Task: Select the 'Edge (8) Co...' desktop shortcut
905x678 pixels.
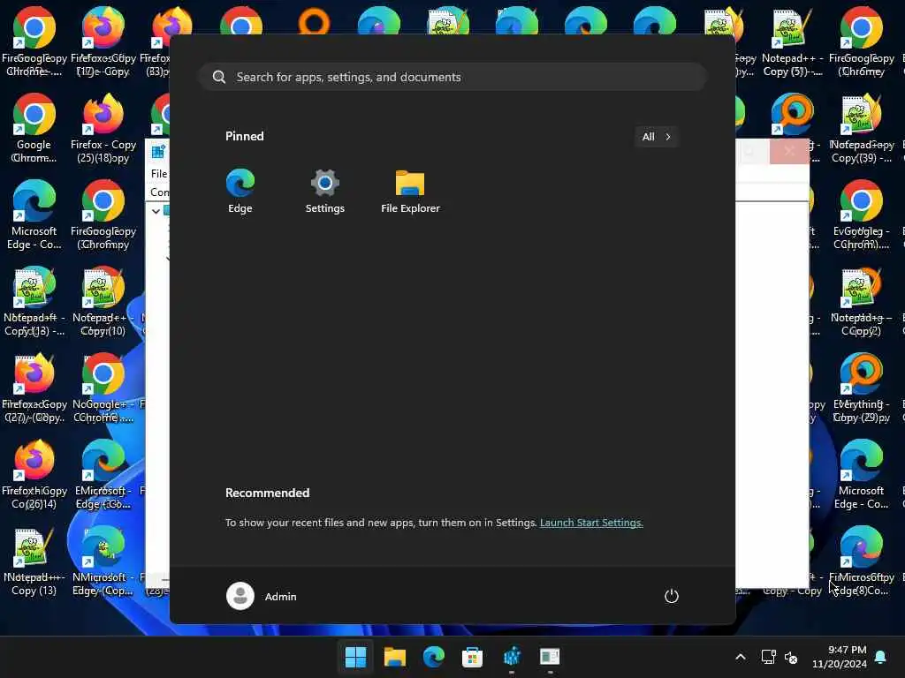Action: (x=861, y=561)
